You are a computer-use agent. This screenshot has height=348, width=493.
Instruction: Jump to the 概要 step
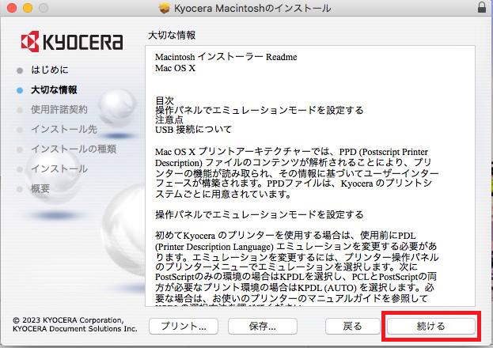pyautogui.click(x=40, y=188)
